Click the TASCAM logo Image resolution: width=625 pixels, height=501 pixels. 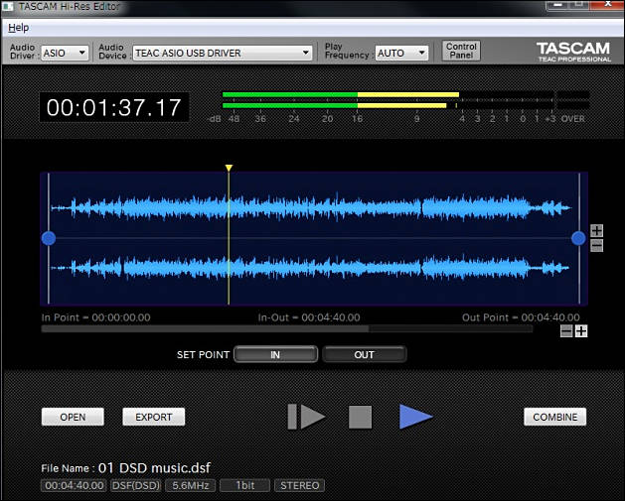[x=573, y=52]
